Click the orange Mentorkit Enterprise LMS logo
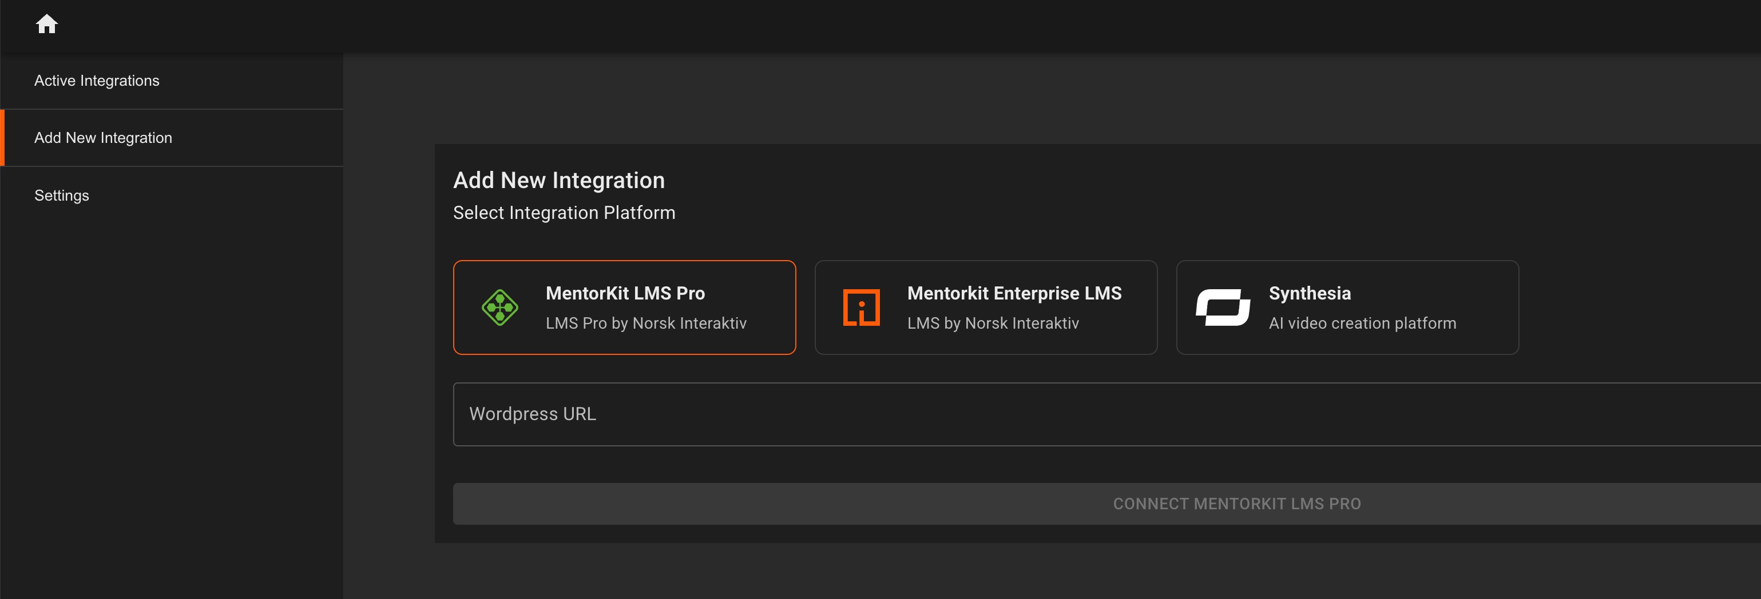The width and height of the screenshot is (1761, 599). 862,308
